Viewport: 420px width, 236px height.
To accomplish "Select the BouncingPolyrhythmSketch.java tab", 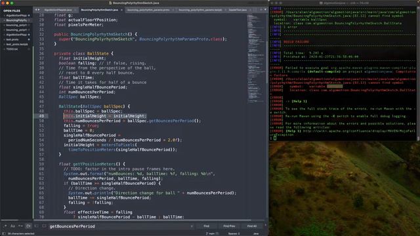I will (x=99, y=10).
